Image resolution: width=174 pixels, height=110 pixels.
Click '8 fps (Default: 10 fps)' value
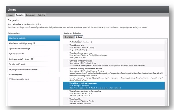tap(78, 58)
